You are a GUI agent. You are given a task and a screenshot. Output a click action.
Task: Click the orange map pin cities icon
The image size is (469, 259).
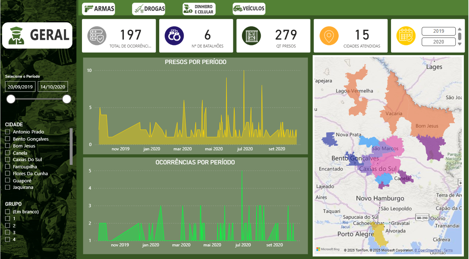pyautogui.click(x=329, y=36)
